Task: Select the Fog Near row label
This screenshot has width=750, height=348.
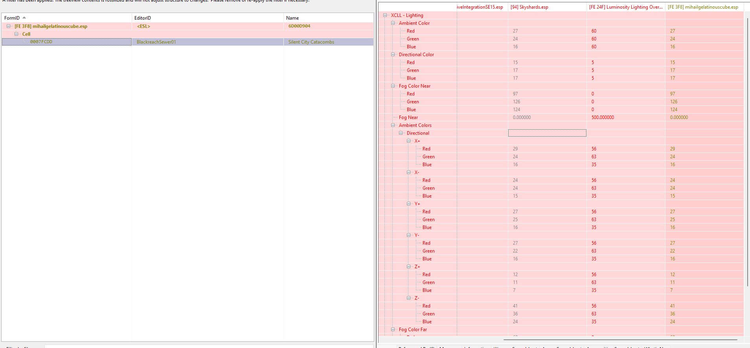Action: pos(408,117)
